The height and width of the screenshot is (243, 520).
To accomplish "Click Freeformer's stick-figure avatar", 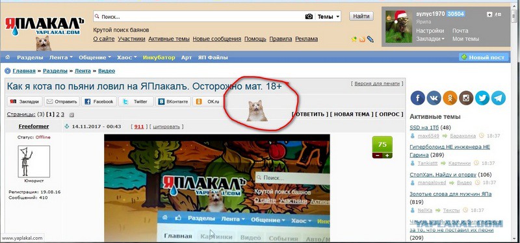I will (34, 161).
